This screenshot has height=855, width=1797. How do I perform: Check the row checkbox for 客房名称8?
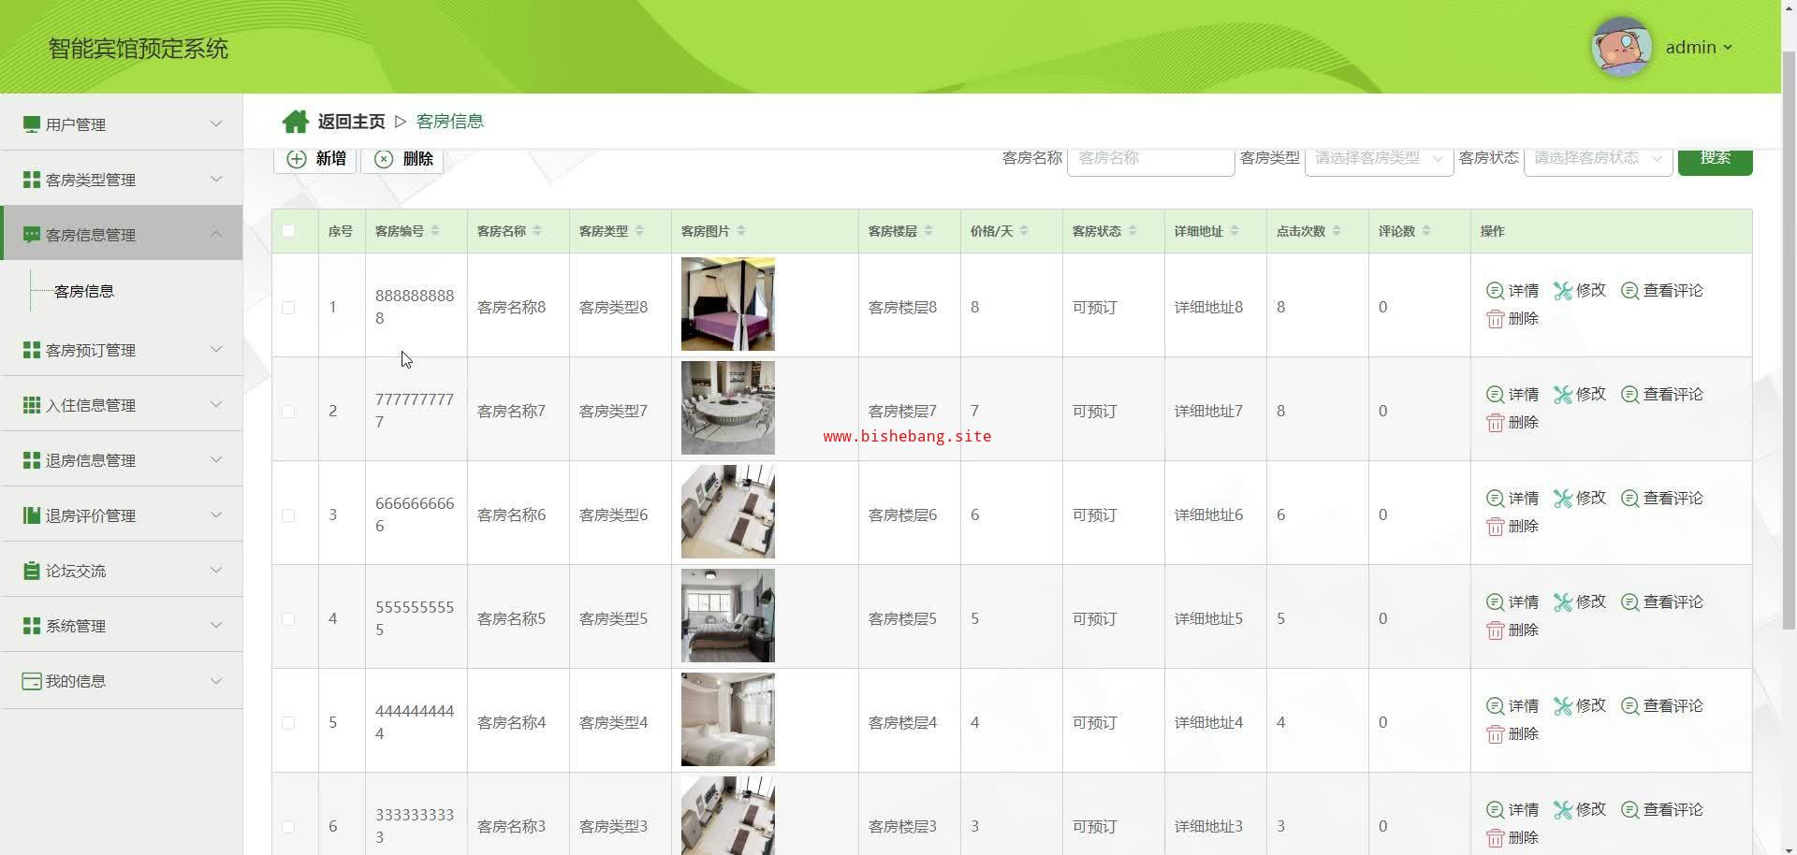[x=288, y=308]
